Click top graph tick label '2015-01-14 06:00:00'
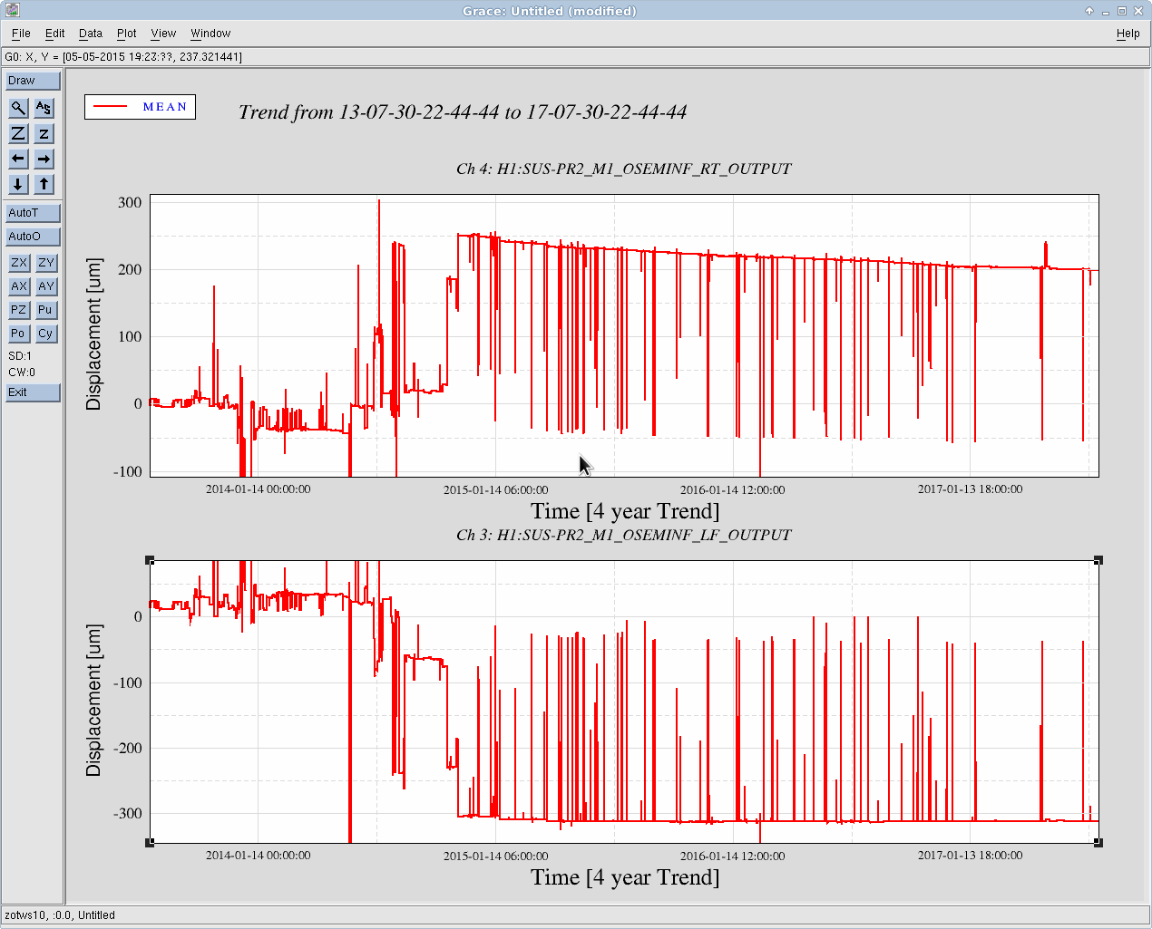 [496, 489]
